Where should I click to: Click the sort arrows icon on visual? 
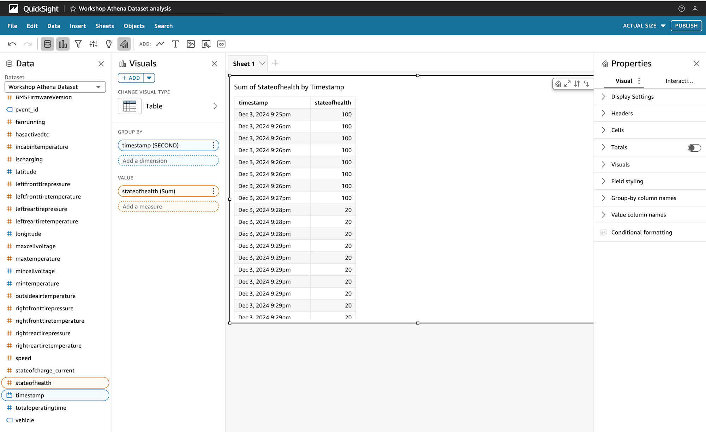tap(577, 84)
